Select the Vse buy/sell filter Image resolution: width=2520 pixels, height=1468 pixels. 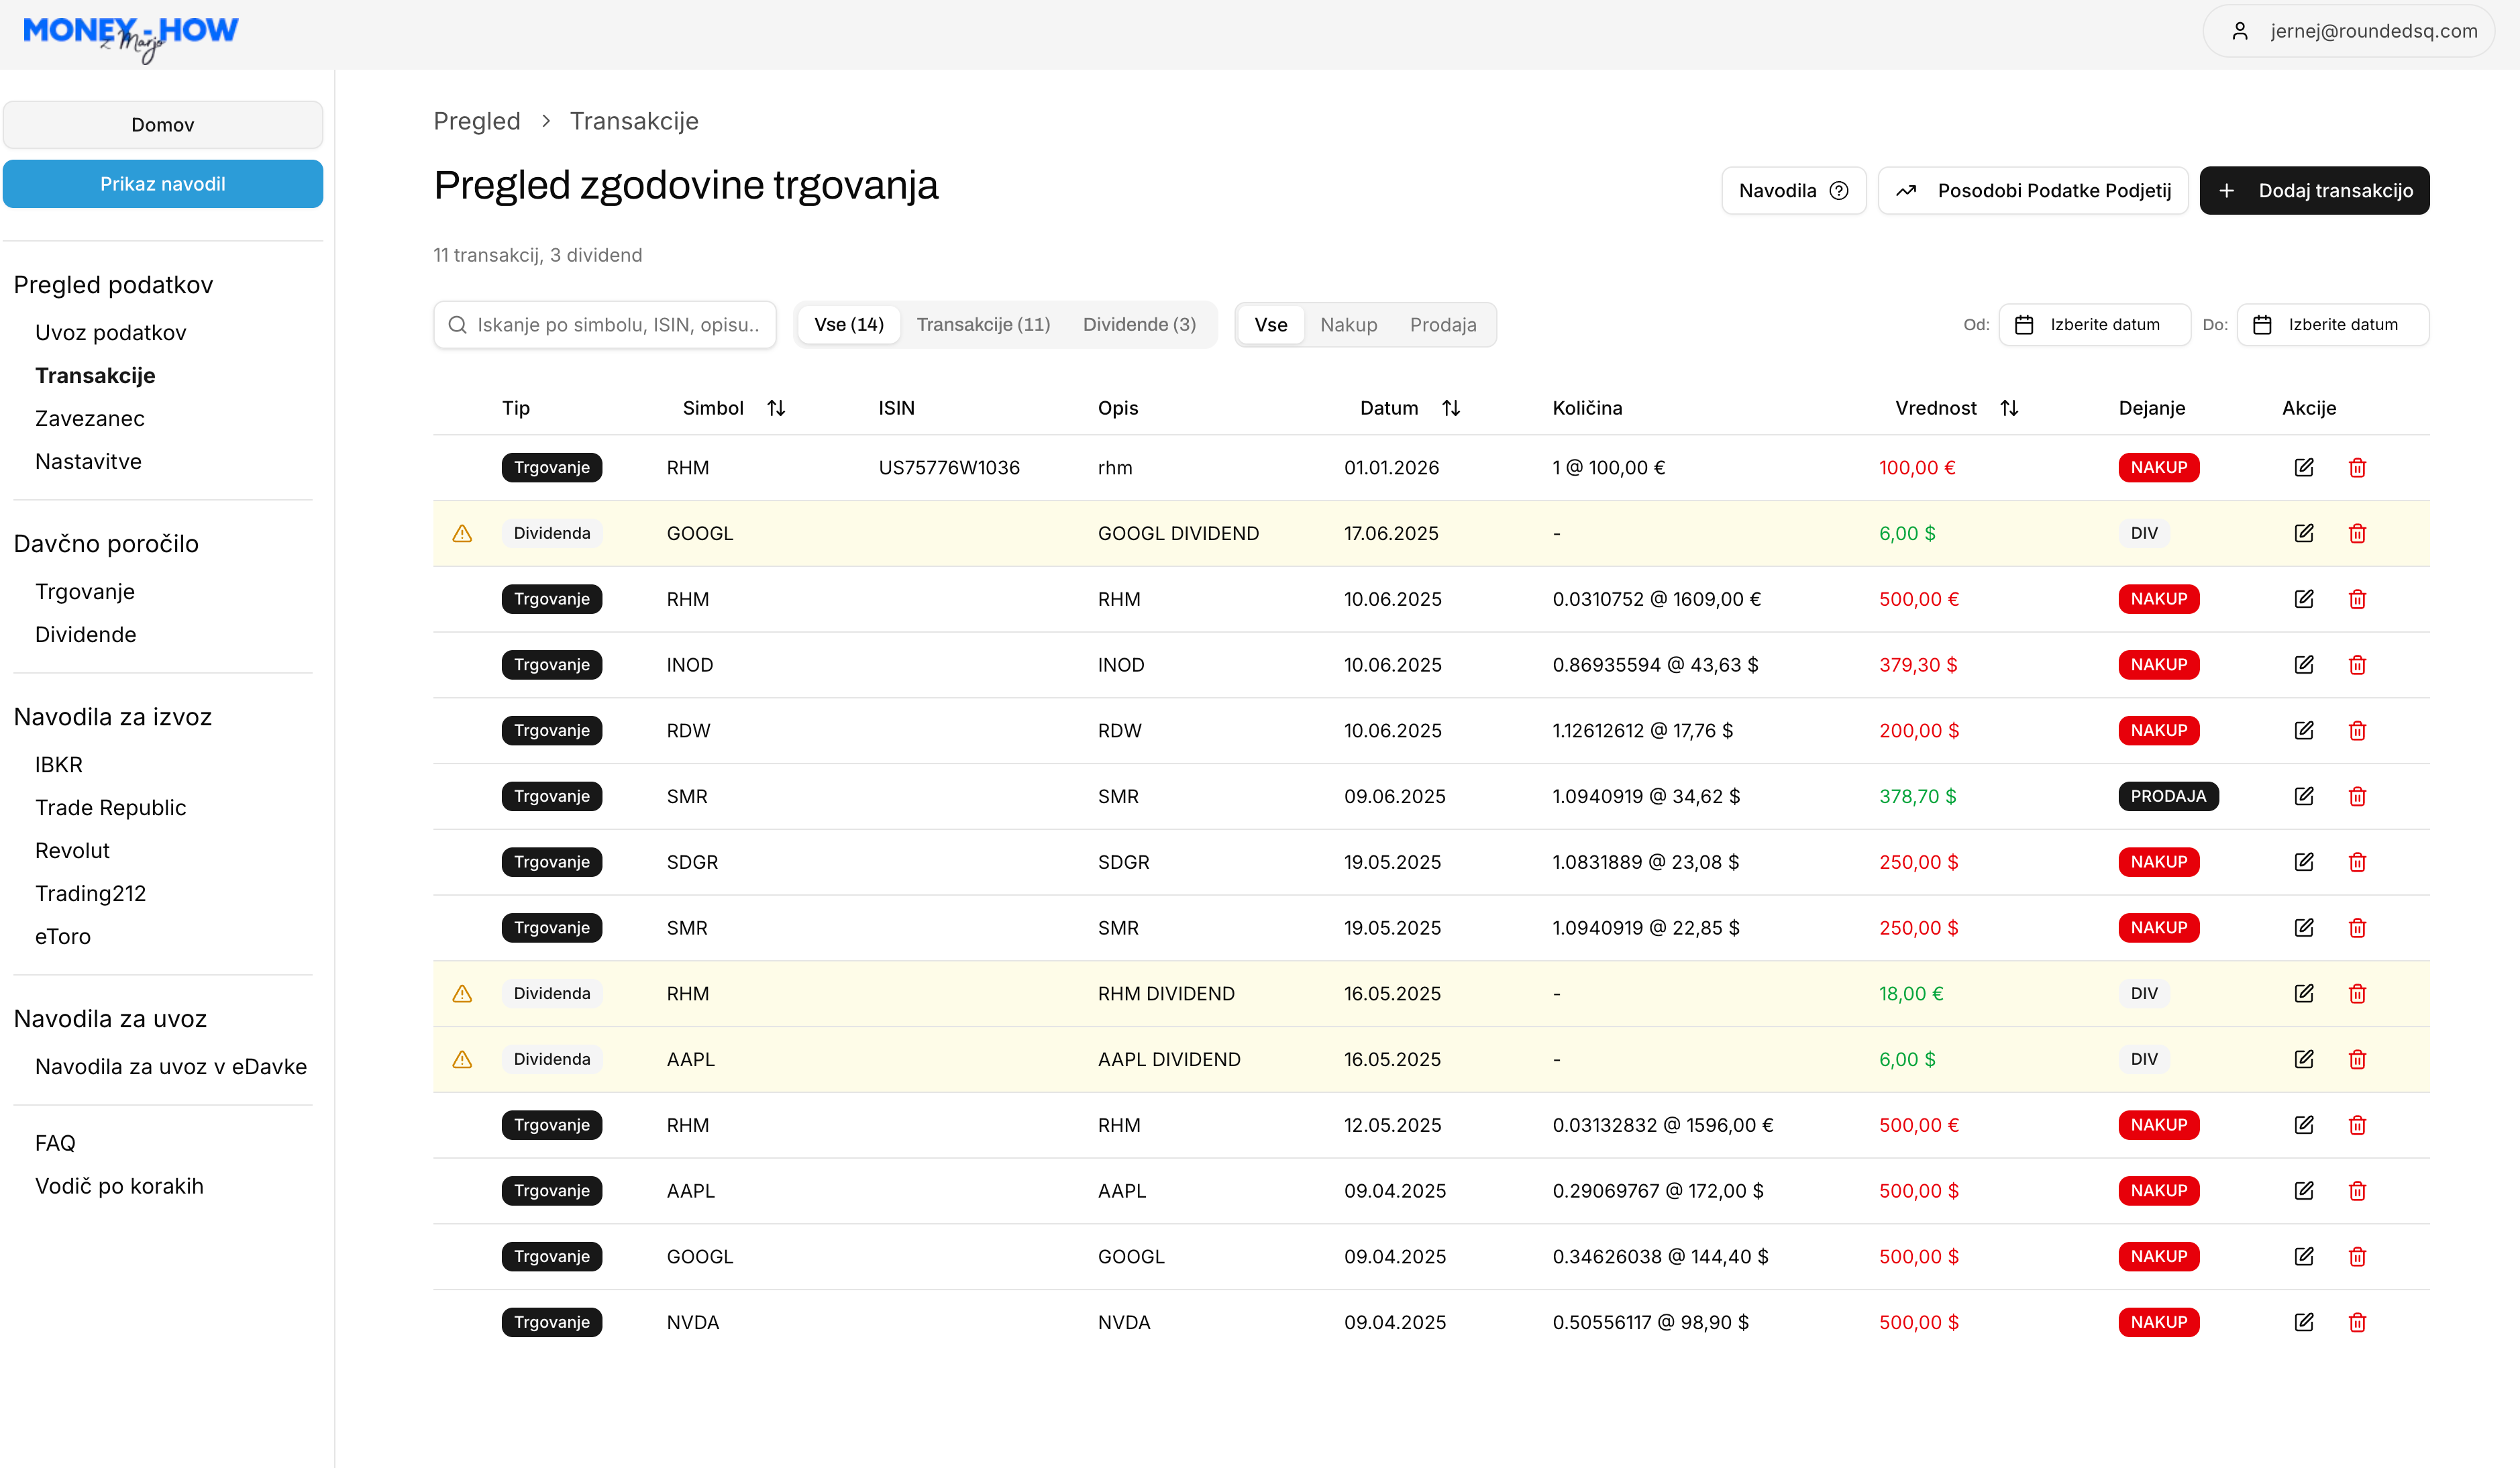tap(1271, 325)
